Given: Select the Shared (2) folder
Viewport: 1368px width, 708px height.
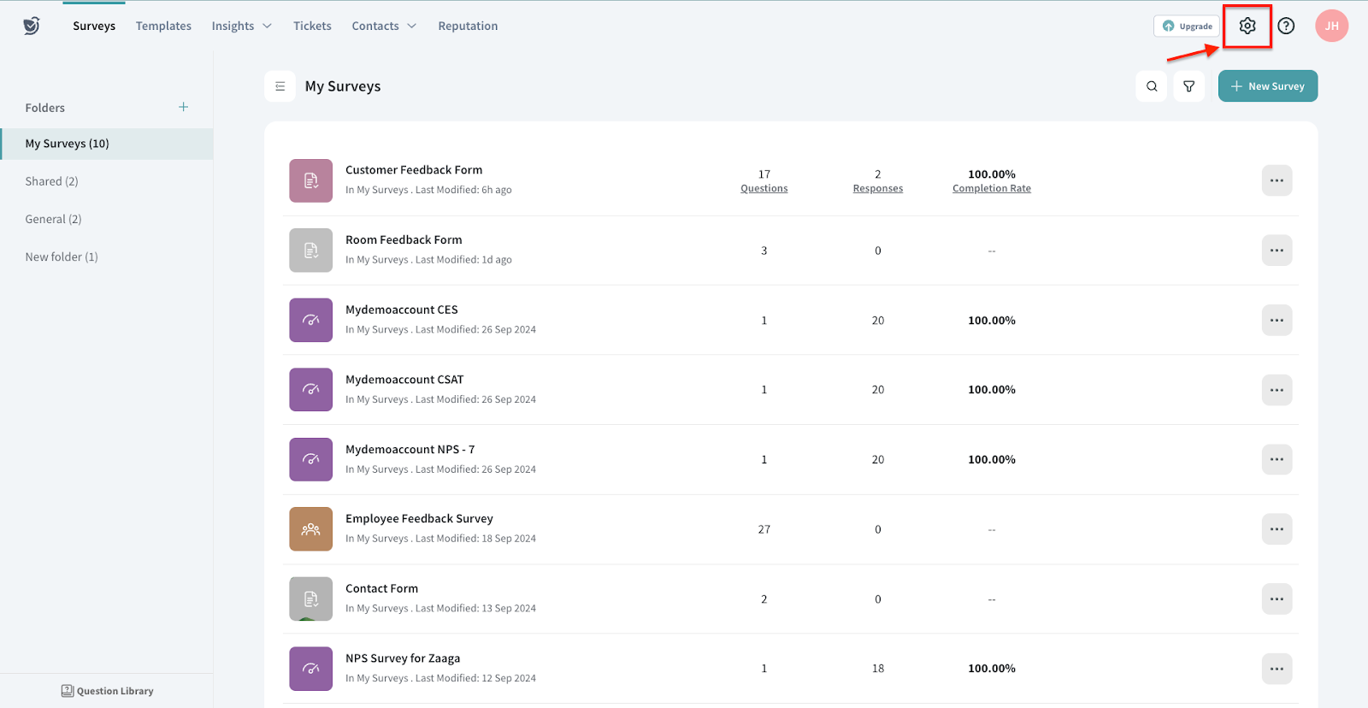Looking at the screenshot, I should click(52, 181).
